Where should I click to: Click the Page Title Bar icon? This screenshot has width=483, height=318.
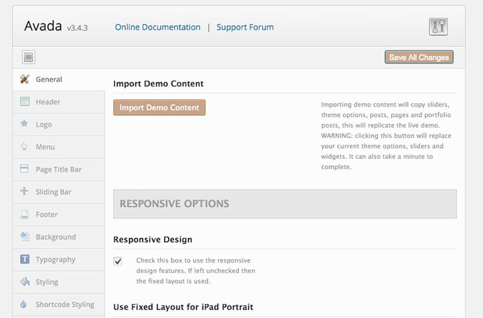tap(24, 169)
